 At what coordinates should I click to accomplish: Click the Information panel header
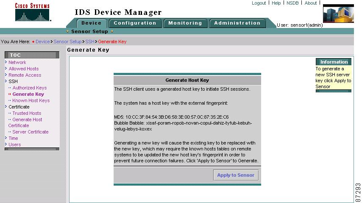[x=334, y=62]
